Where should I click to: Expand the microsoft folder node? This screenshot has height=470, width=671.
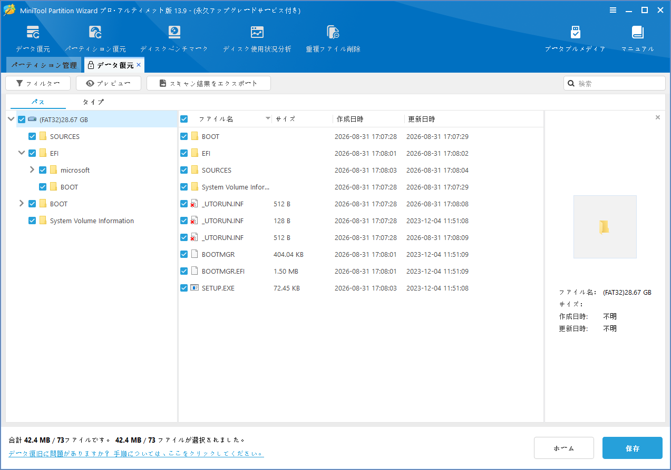[32, 170]
